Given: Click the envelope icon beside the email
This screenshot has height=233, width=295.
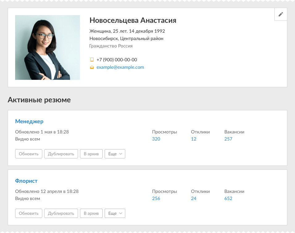Looking at the screenshot, I should (92, 67).
